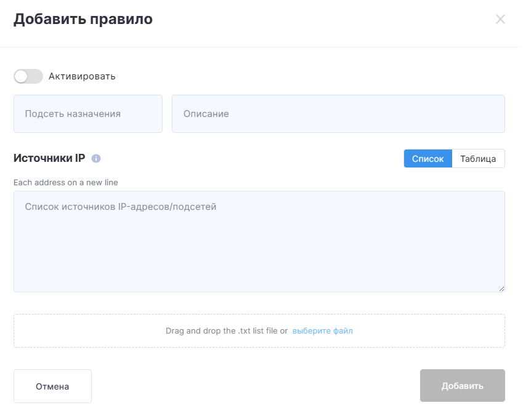Image resolution: width=523 pixels, height=408 pixels.
Task: Click the dashed .txt file drop zone
Action: coord(259,330)
